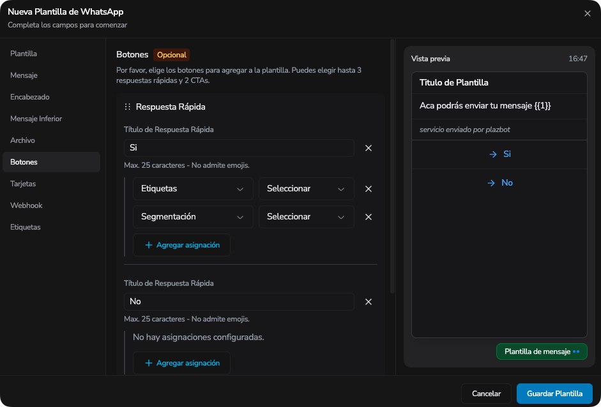Go to the Plantilla section
The image size is (601, 407).
51,54
